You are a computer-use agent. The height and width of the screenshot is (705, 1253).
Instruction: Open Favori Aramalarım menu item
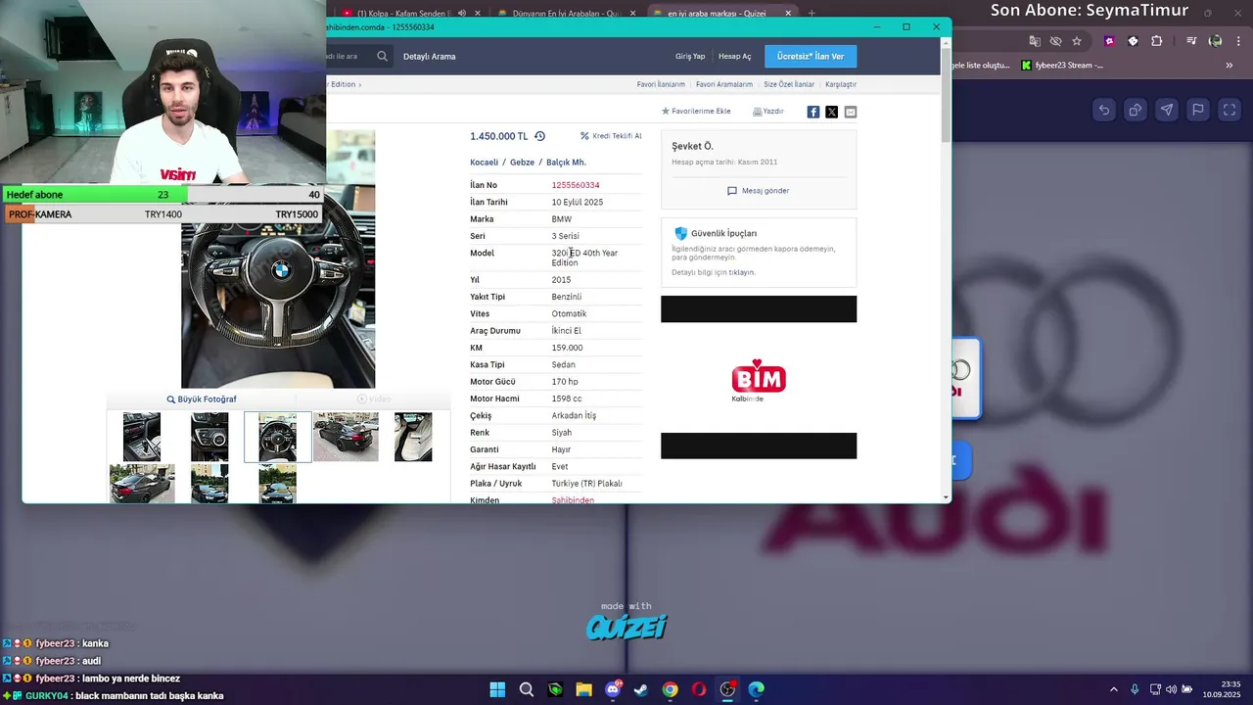tap(724, 84)
